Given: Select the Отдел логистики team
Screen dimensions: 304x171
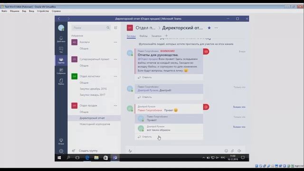Looking at the screenshot, I should [x=90, y=76].
